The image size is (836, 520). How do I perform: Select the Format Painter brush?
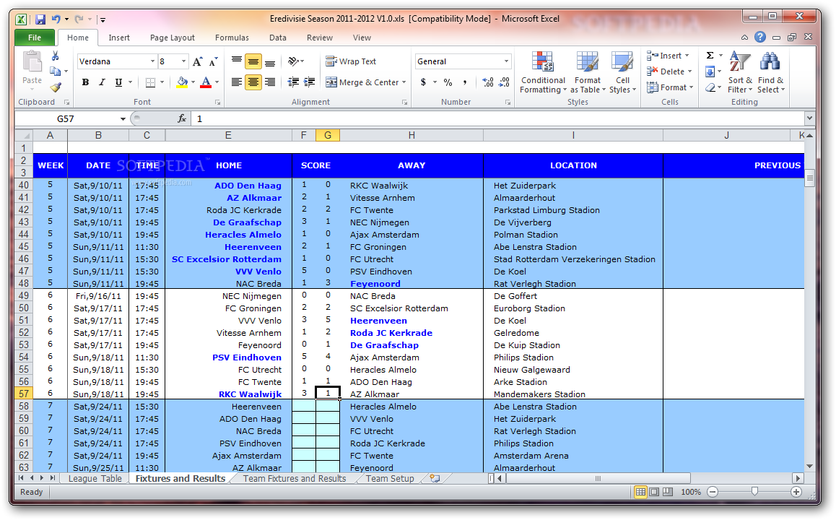tap(56, 87)
